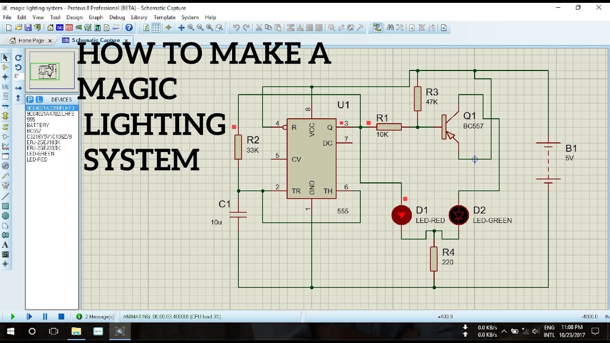
Task: Stop the simulation
Action: point(61,316)
